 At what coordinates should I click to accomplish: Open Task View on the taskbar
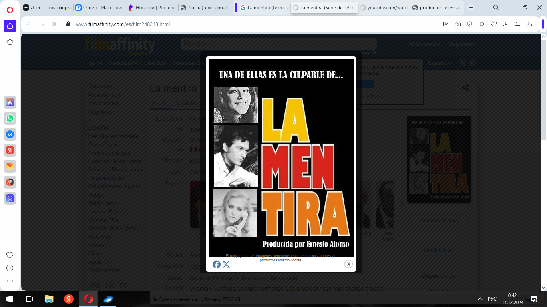tap(29, 299)
